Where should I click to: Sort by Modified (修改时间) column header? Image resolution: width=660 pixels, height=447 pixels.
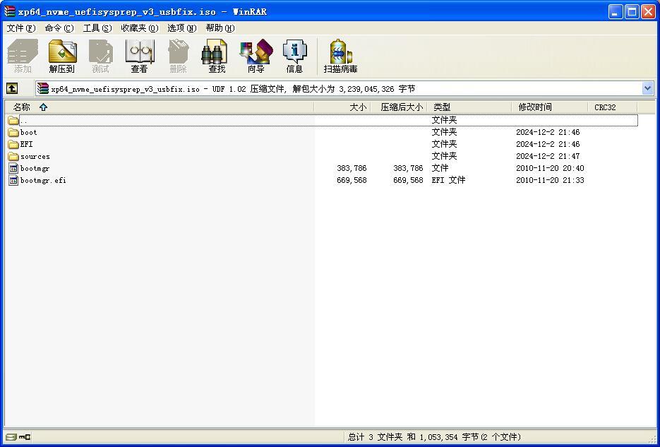coord(549,107)
